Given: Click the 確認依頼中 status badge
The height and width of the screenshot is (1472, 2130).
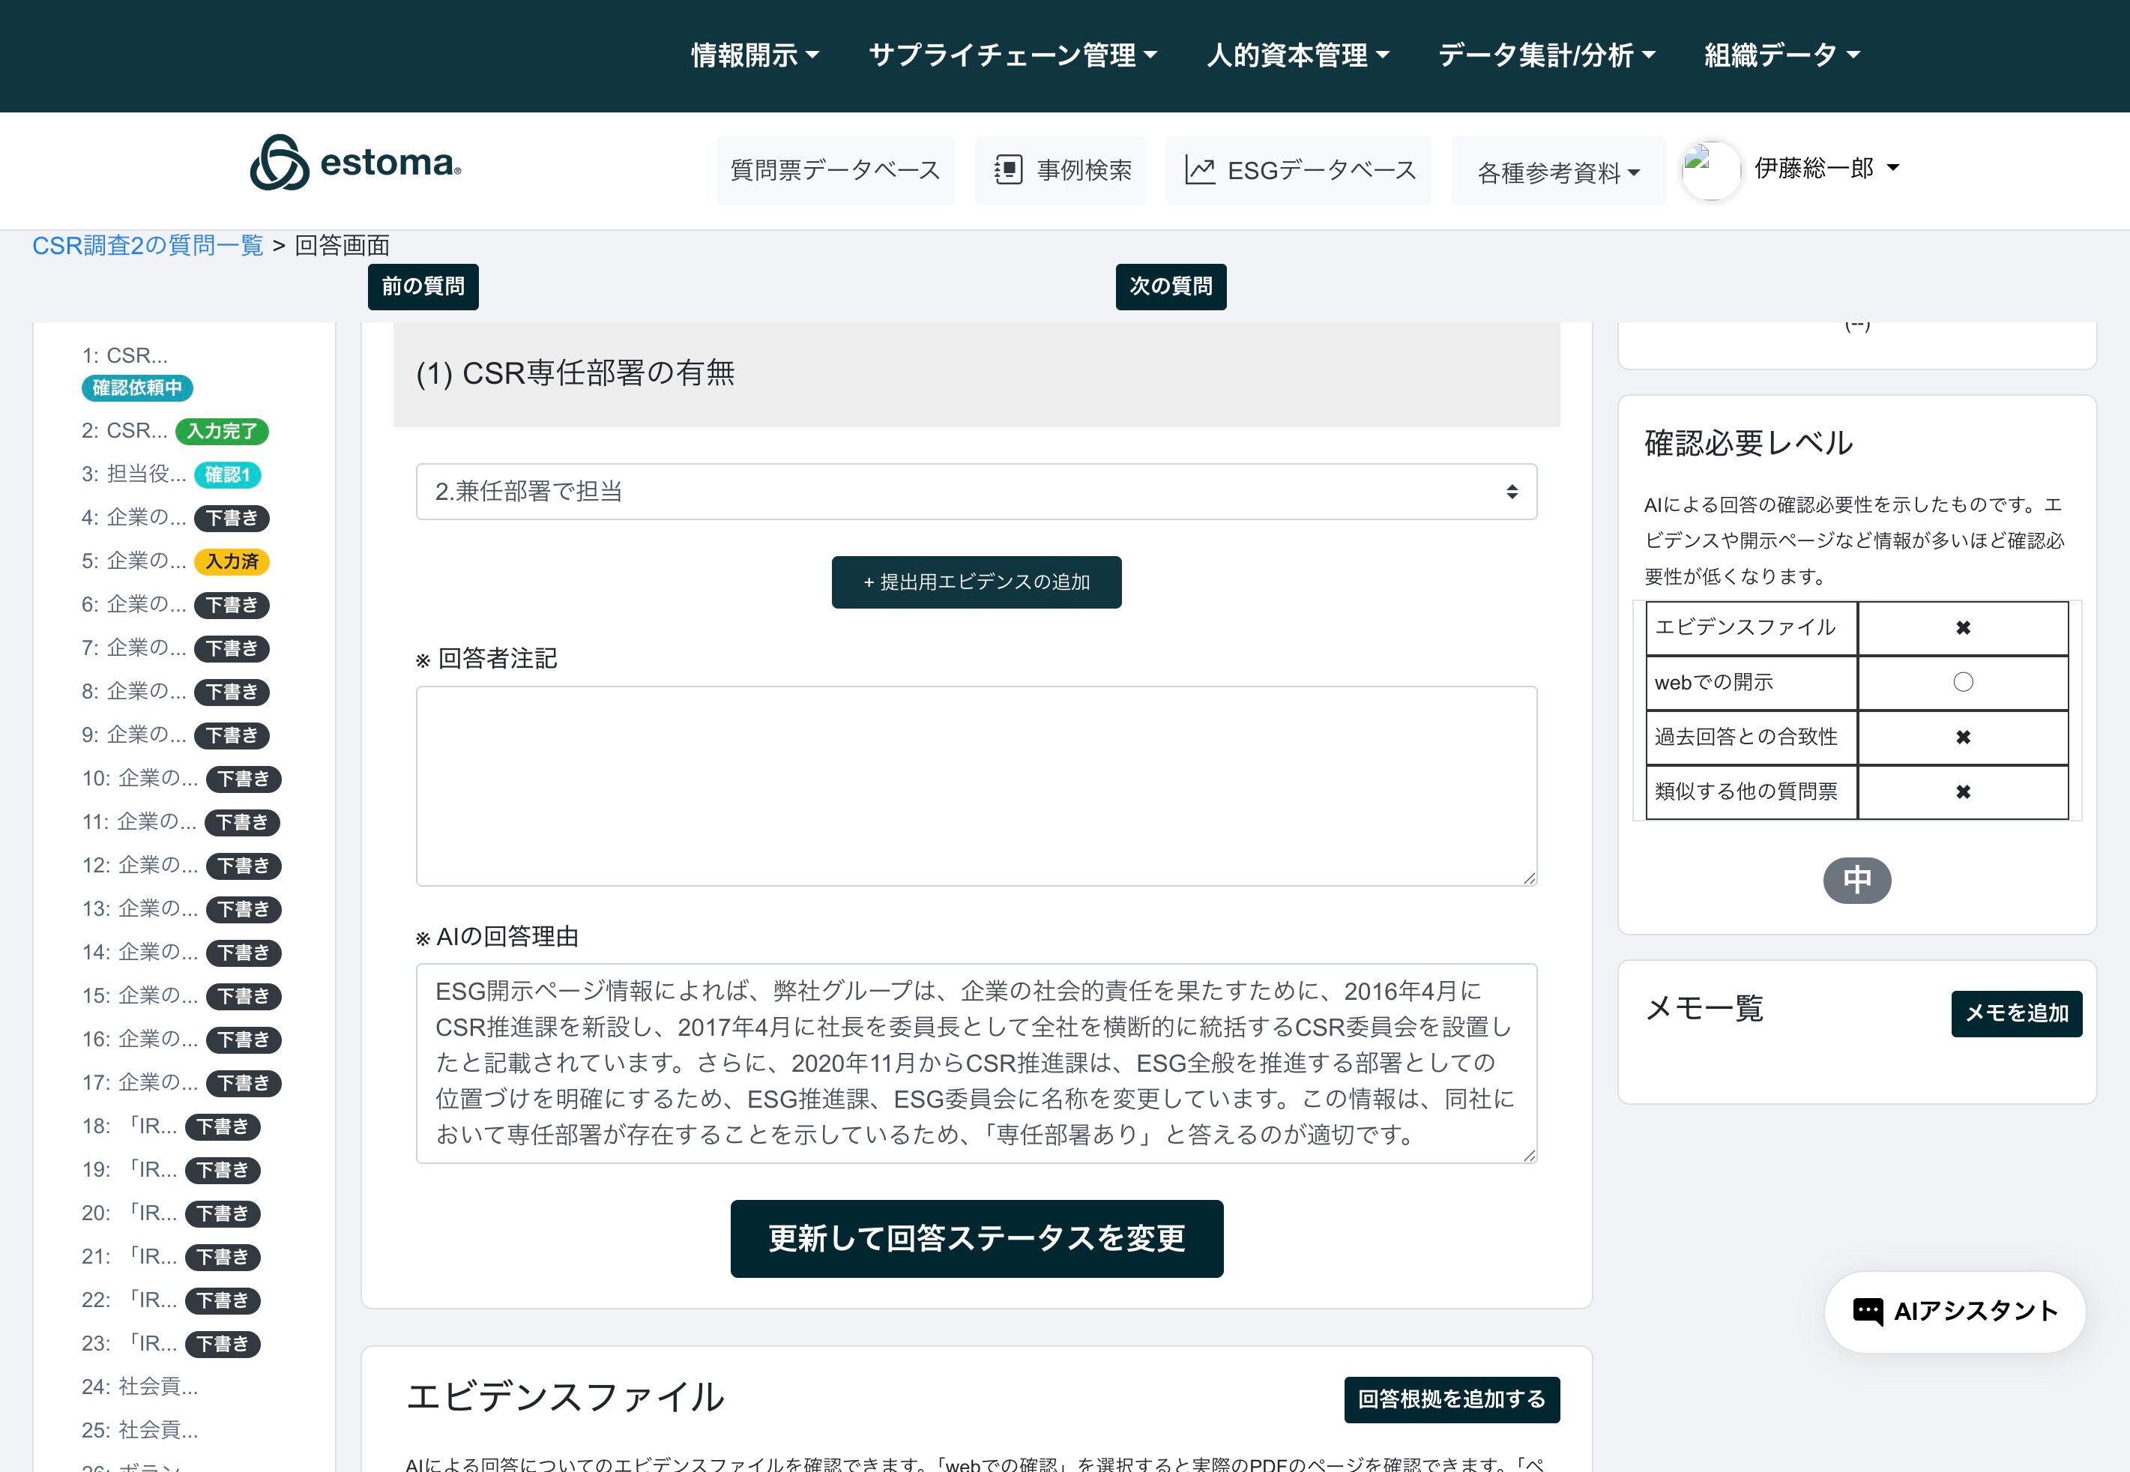Looking at the screenshot, I should pyautogui.click(x=137, y=388).
